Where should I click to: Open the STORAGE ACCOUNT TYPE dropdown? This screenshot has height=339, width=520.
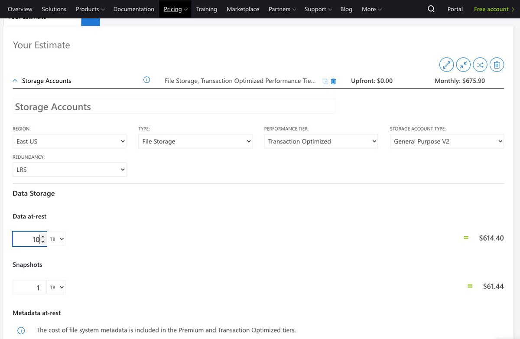click(x=447, y=141)
